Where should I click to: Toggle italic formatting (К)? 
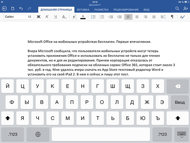point(47,17)
